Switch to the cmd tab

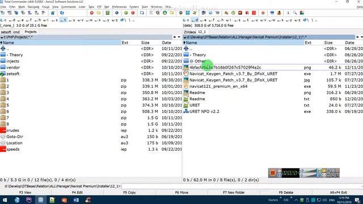pos(16,32)
